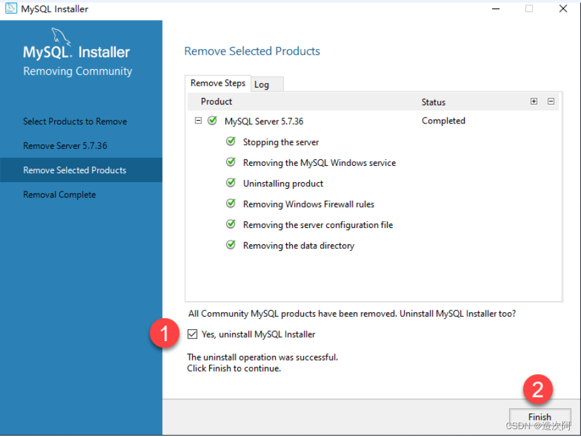
Task: Click the uninstall operation was successful message
Action: point(262,357)
